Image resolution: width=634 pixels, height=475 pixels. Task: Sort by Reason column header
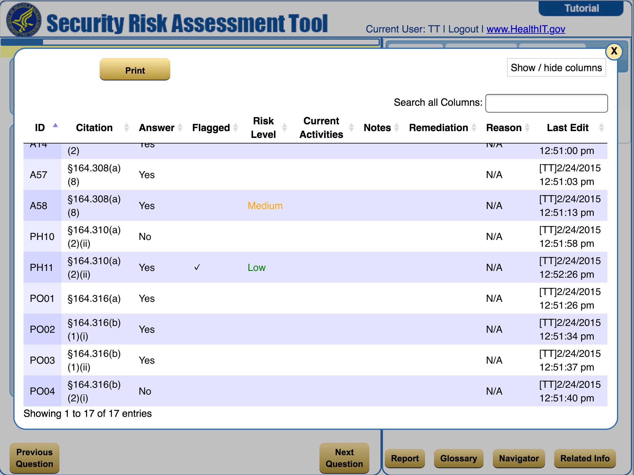[x=504, y=127]
